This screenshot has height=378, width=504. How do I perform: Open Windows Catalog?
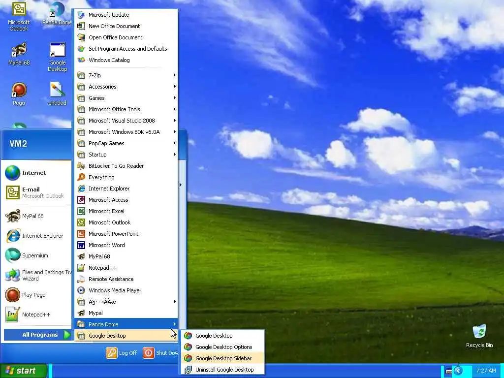[126, 60]
